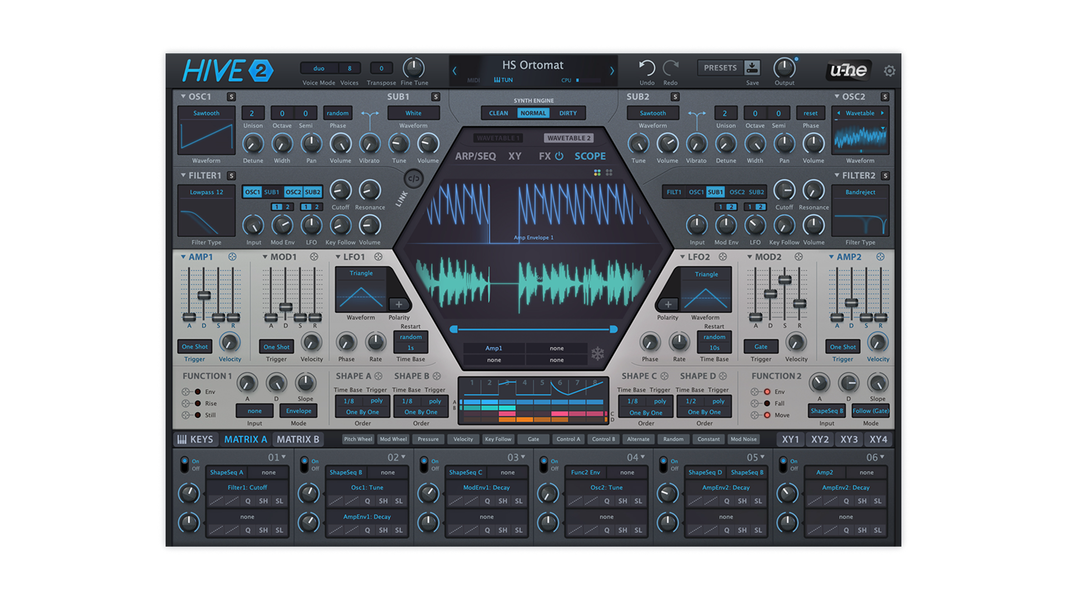Open the MATRIX B tab
Screen dimensions: 1067x600
coord(298,439)
